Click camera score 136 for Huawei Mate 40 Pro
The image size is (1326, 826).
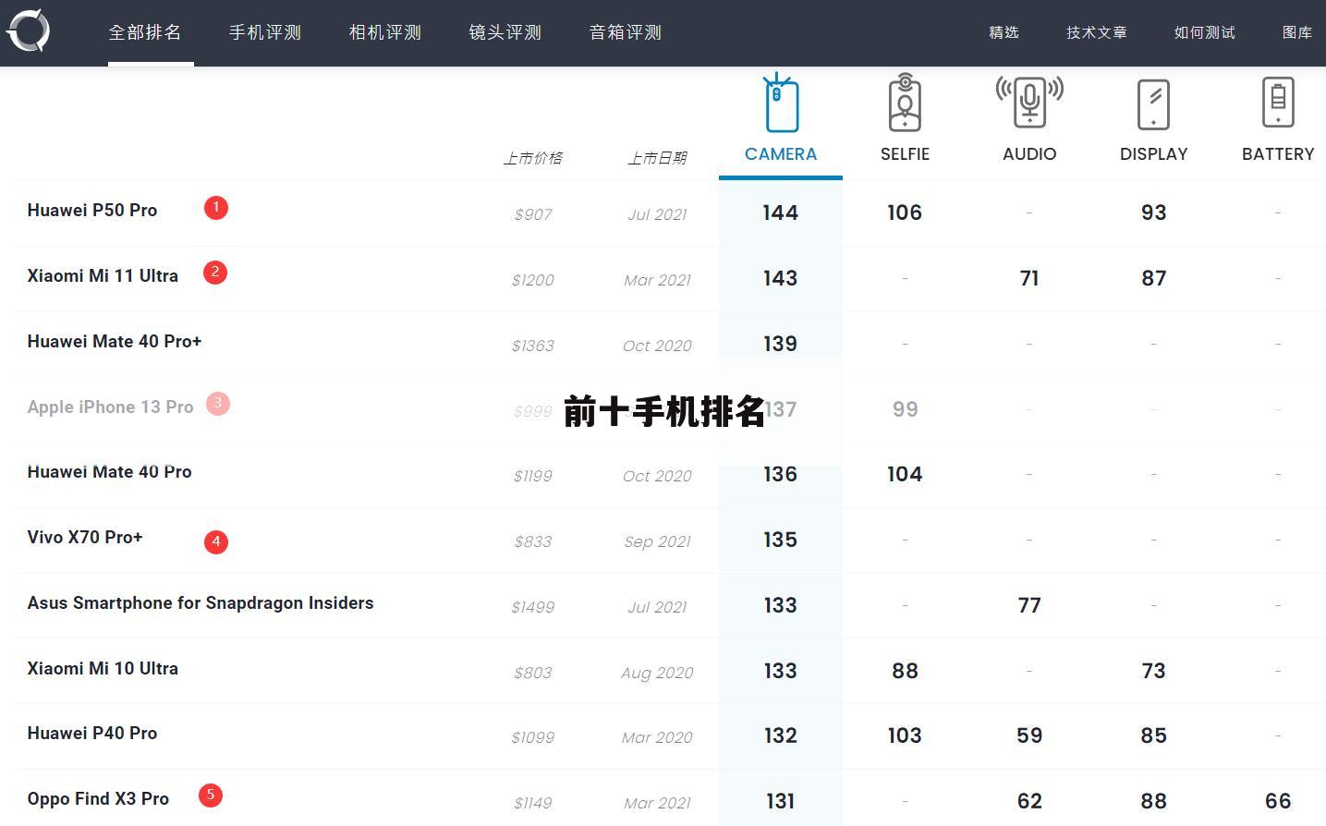[x=781, y=474]
